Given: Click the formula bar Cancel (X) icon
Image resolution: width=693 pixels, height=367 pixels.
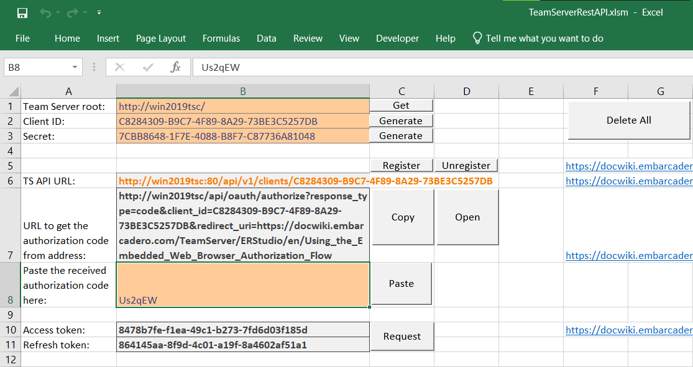Looking at the screenshot, I should pyautogui.click(x=119, y=67).
